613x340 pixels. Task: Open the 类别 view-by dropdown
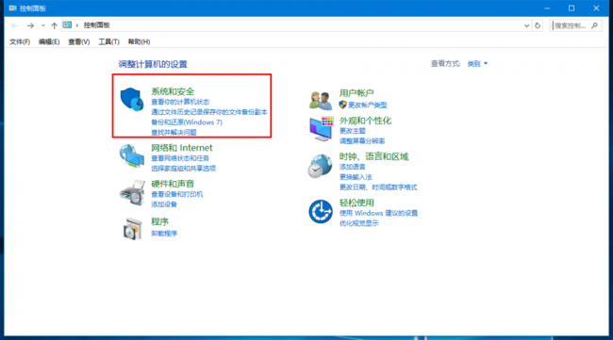(x=477, y=64)
